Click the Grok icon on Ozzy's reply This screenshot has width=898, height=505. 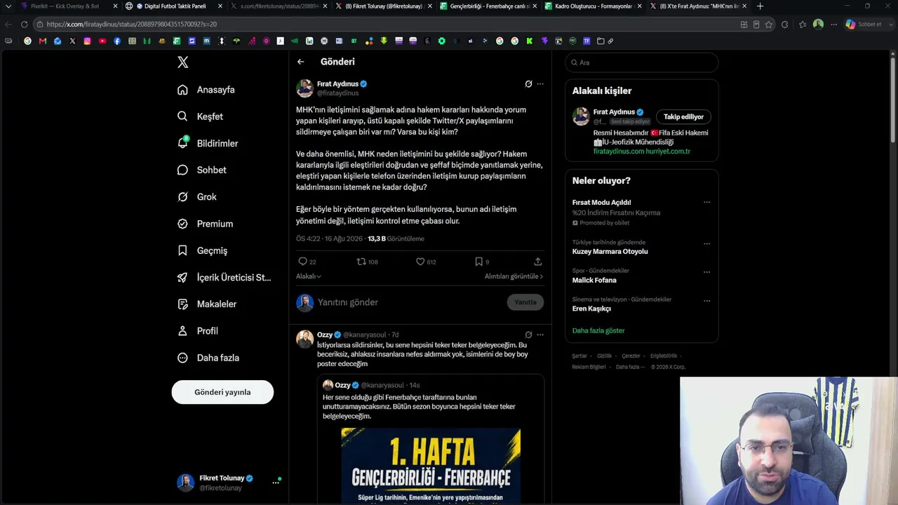[528, 335]
